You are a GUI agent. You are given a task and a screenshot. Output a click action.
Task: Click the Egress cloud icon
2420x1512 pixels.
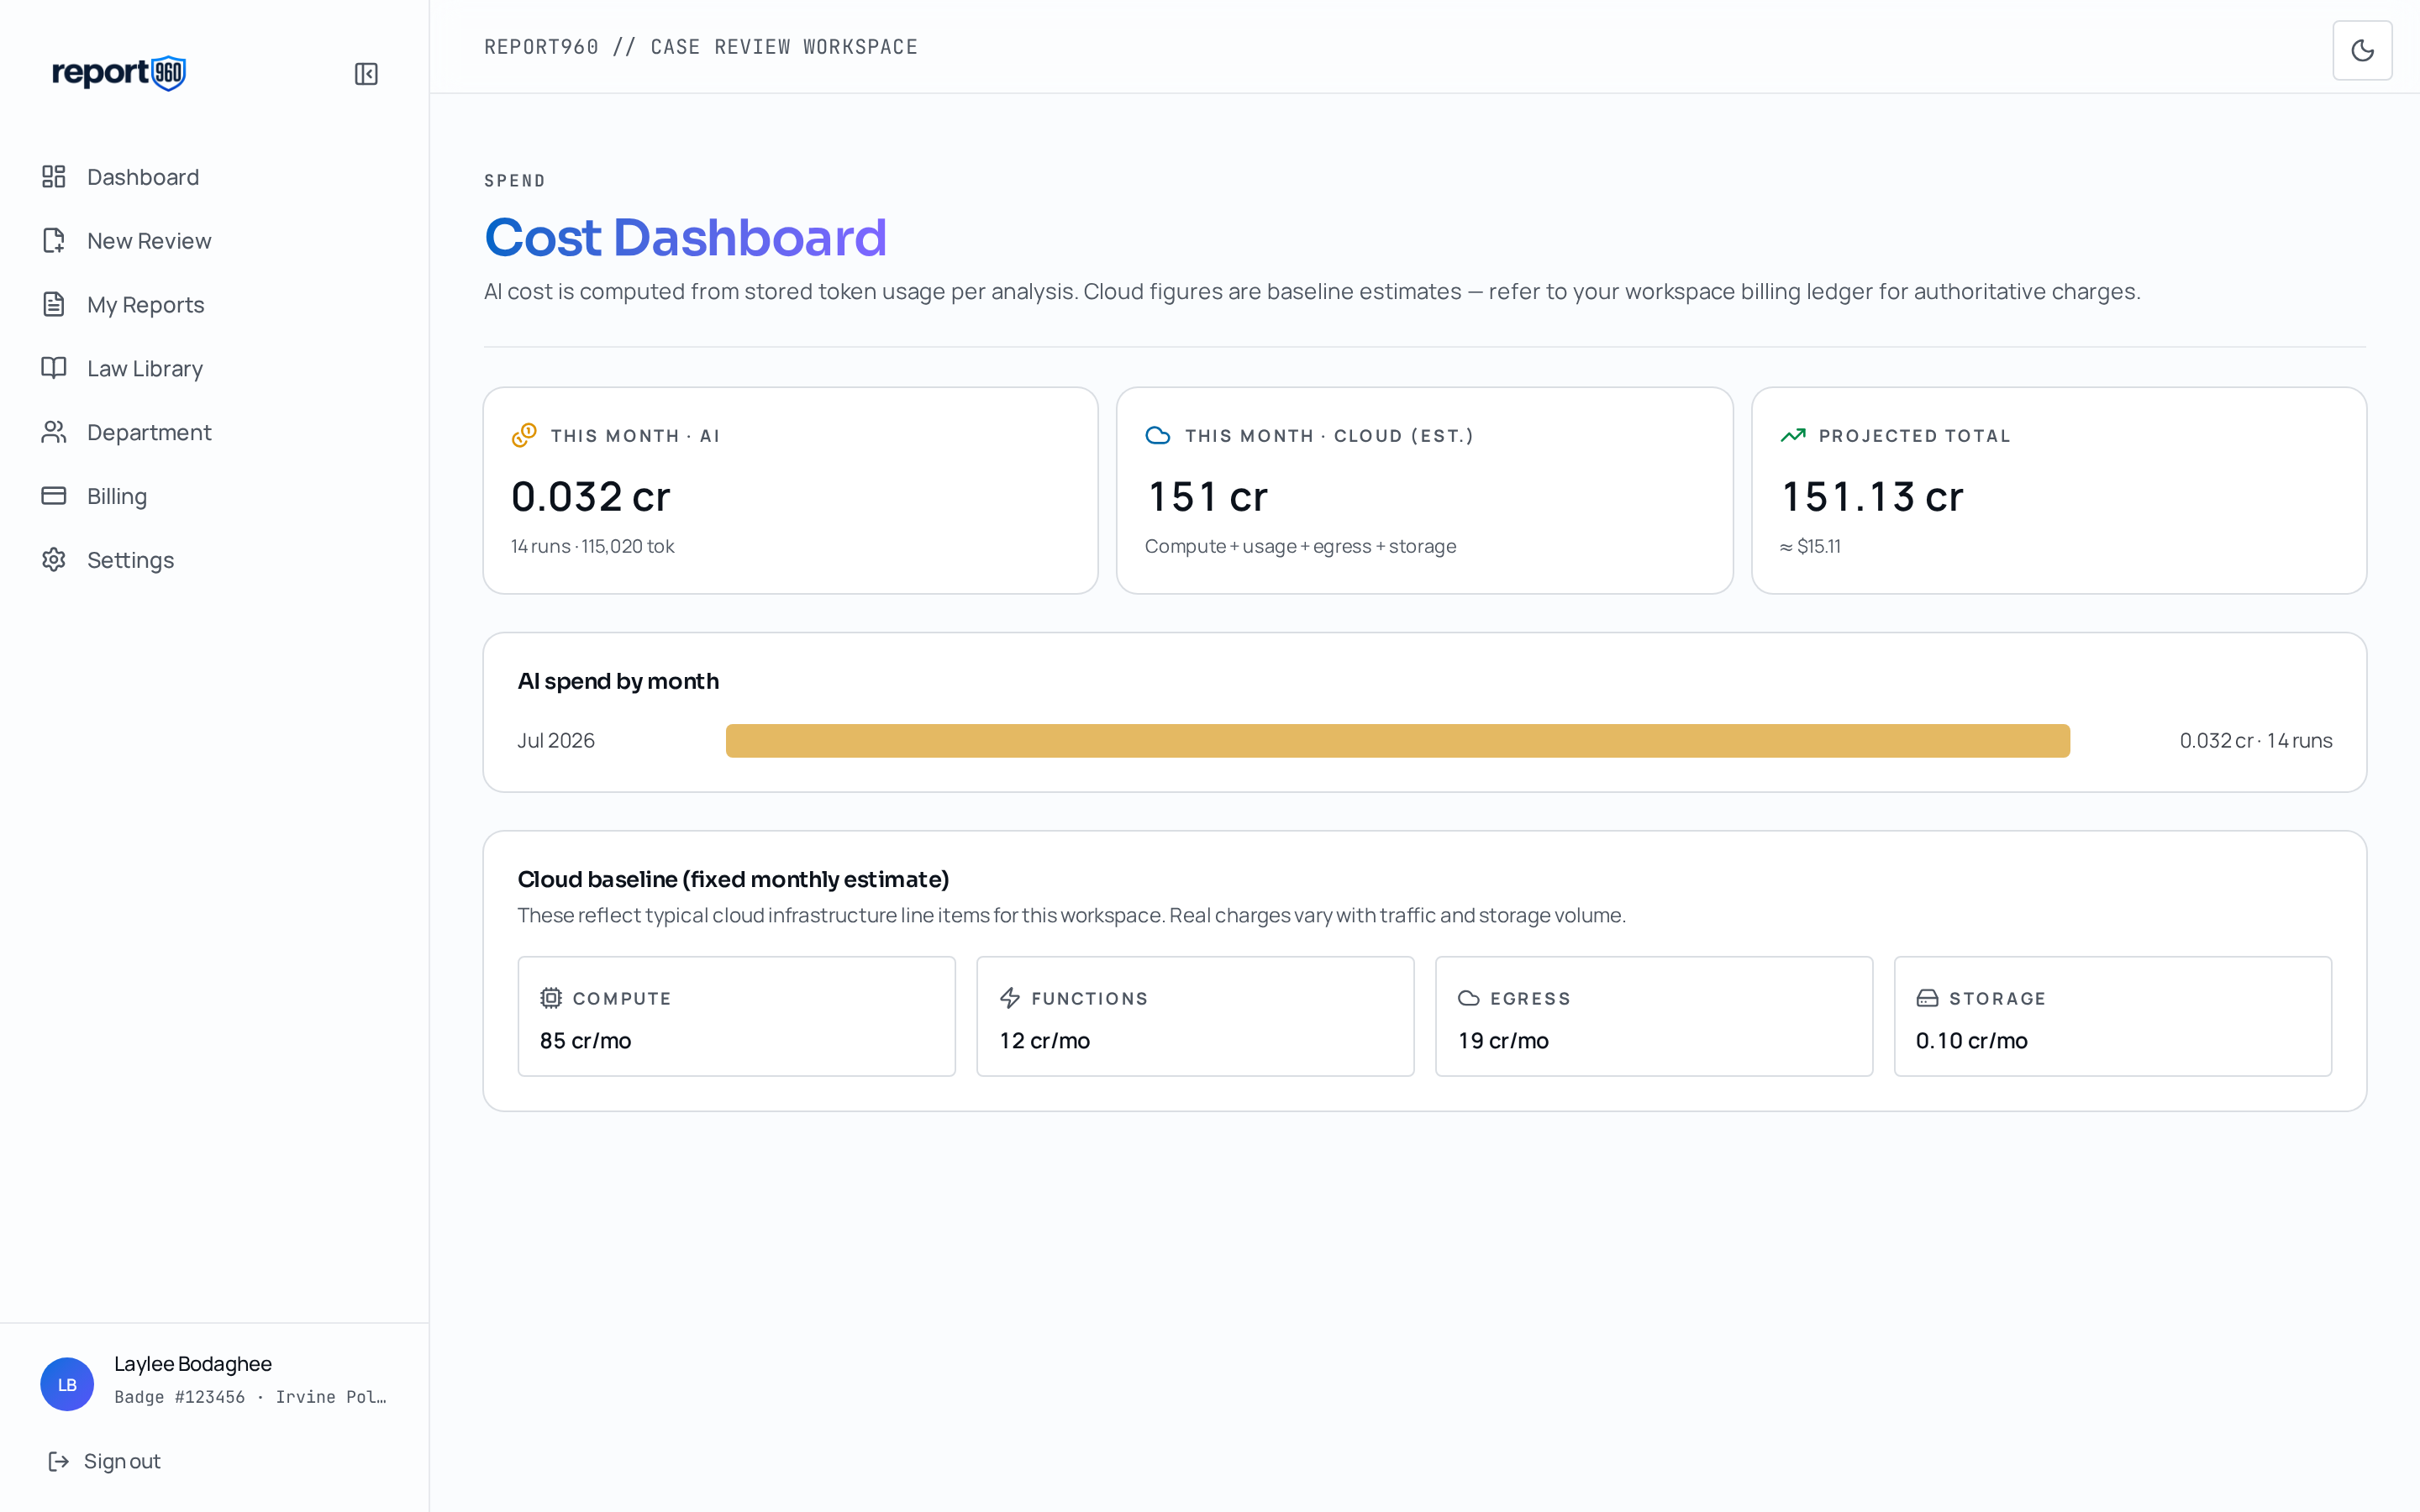1469,998
